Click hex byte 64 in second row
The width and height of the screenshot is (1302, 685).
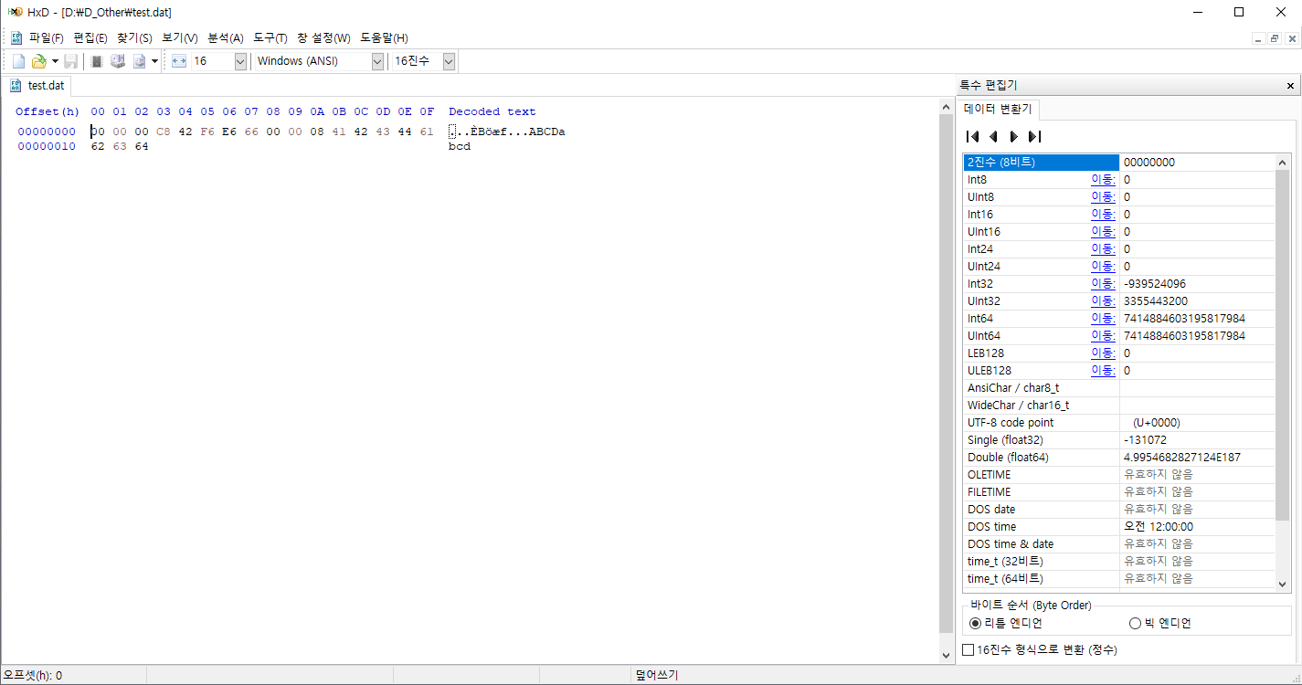point(142,146)
